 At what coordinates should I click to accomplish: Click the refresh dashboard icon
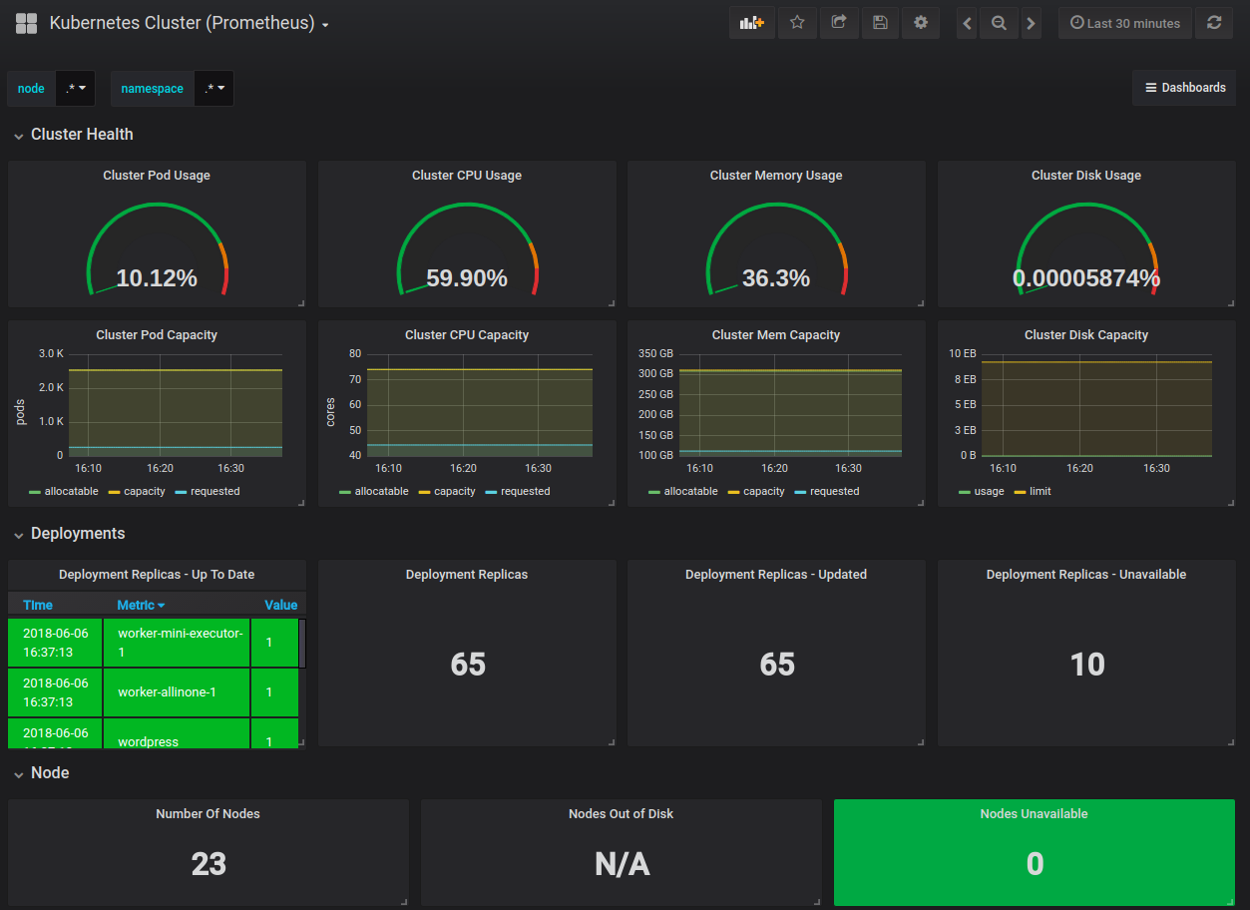point(1214,23)
